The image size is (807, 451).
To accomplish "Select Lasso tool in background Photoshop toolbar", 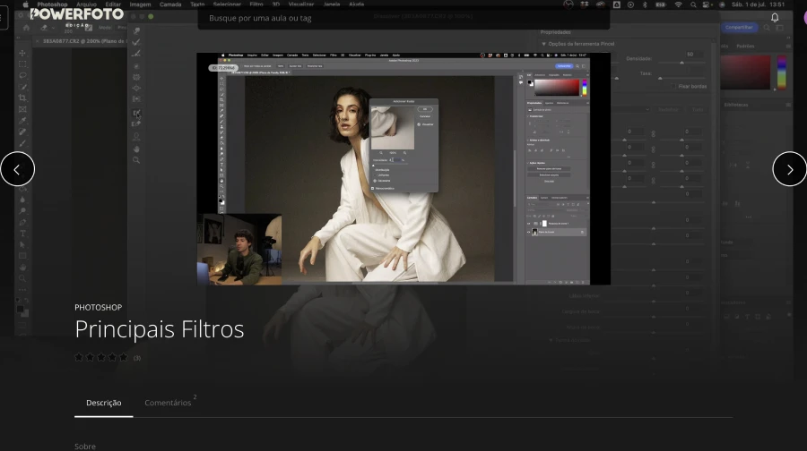I will (x=22, y=75).
